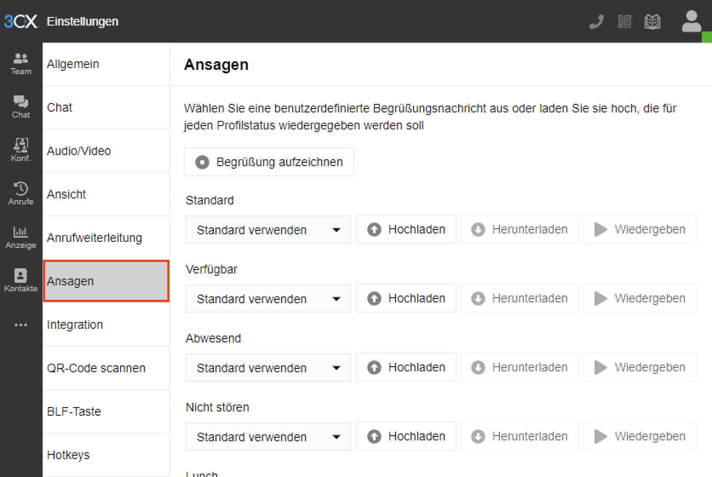Click the phone dialer icon in header

[x=596, y=21]
